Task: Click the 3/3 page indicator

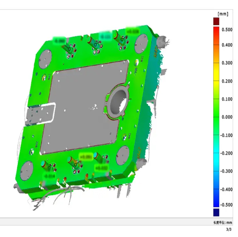Action: [229, 230]
